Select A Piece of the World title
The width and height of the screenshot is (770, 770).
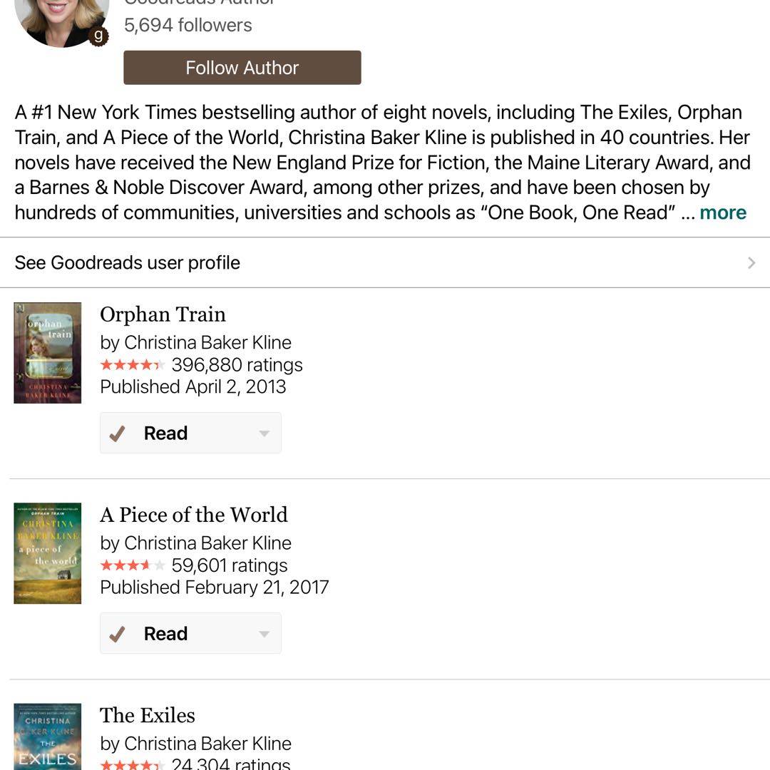[194, 515]
